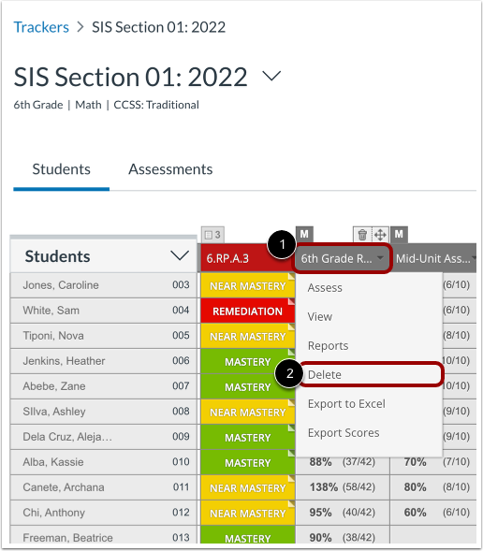Click Chi, Anthony's 60% mid-unit score

click(415, 513)
